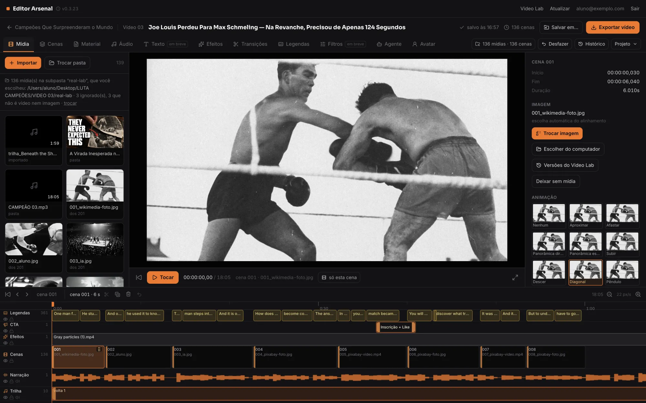This screenshot has height=403, width=646.
Task: Delete scene 001 with trash icon
Action: (x=128, y=294)
